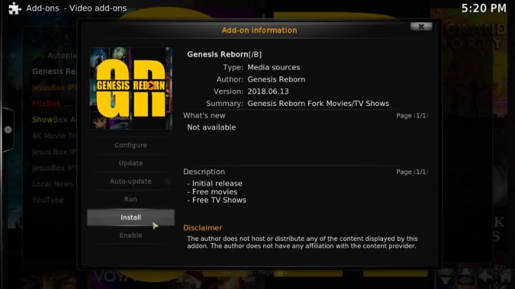Click the Media sources type value
Image resolution: width=515 pixels, height=289 pixels.
pos(274,67)
